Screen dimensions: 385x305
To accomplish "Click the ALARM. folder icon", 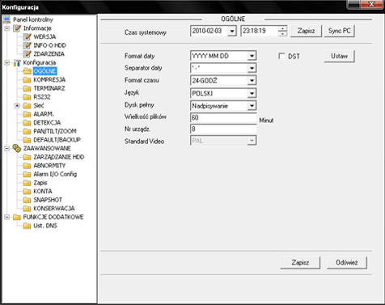I will tap(27, 114).
